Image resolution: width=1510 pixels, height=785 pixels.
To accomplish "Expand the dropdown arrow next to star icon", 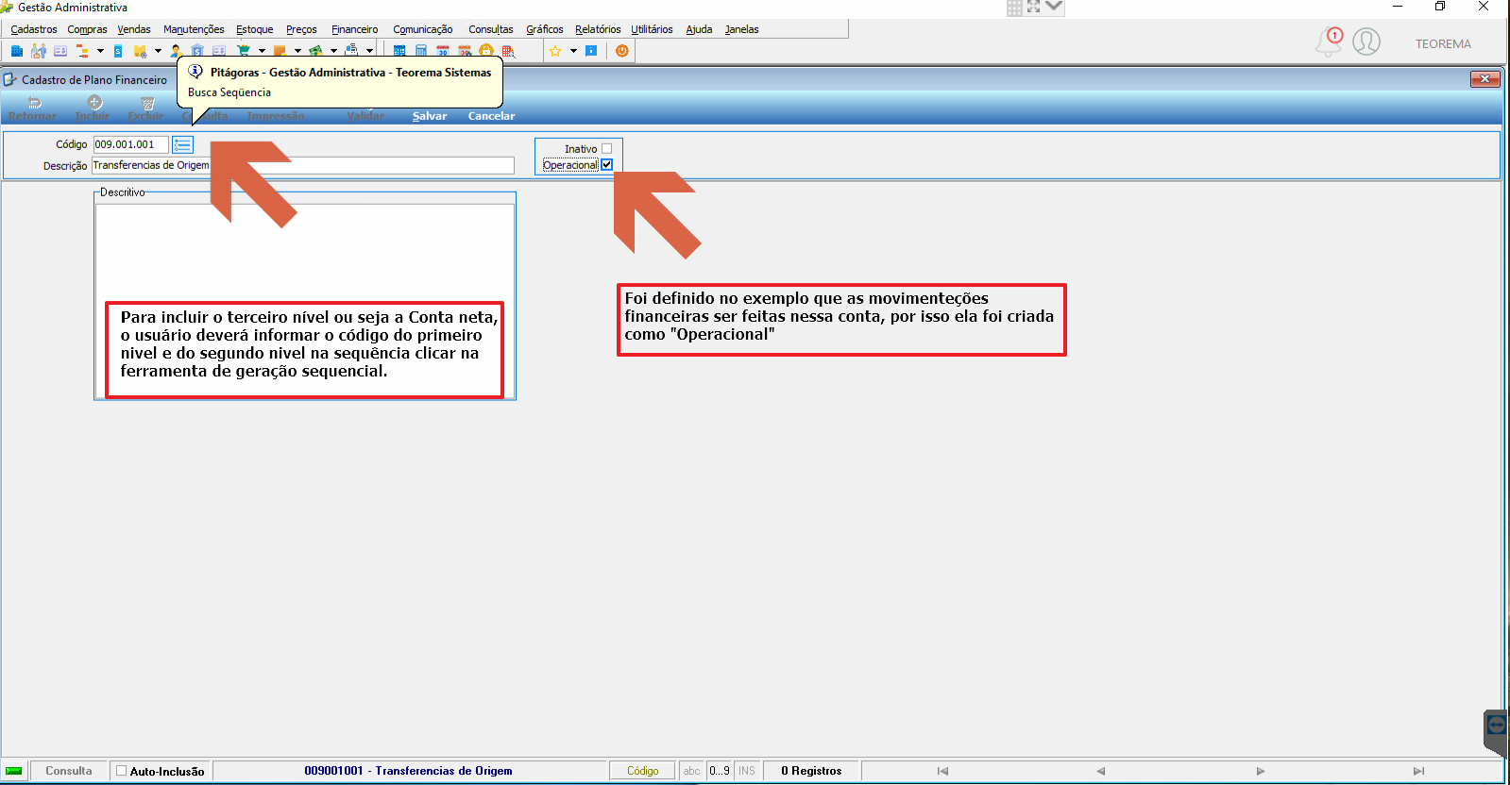I will tap(573, 51).
